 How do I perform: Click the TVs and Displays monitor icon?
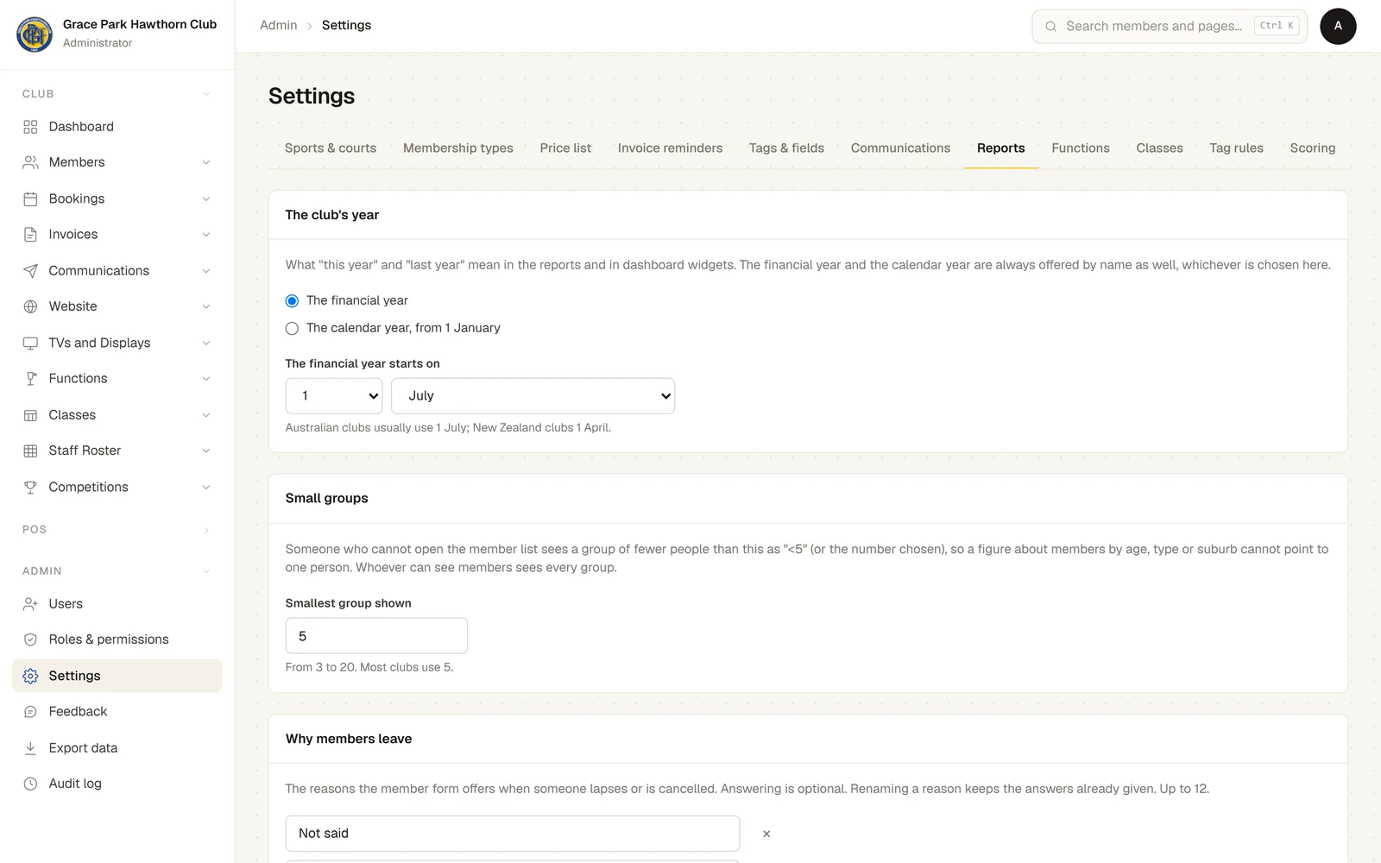pos(30,343)
